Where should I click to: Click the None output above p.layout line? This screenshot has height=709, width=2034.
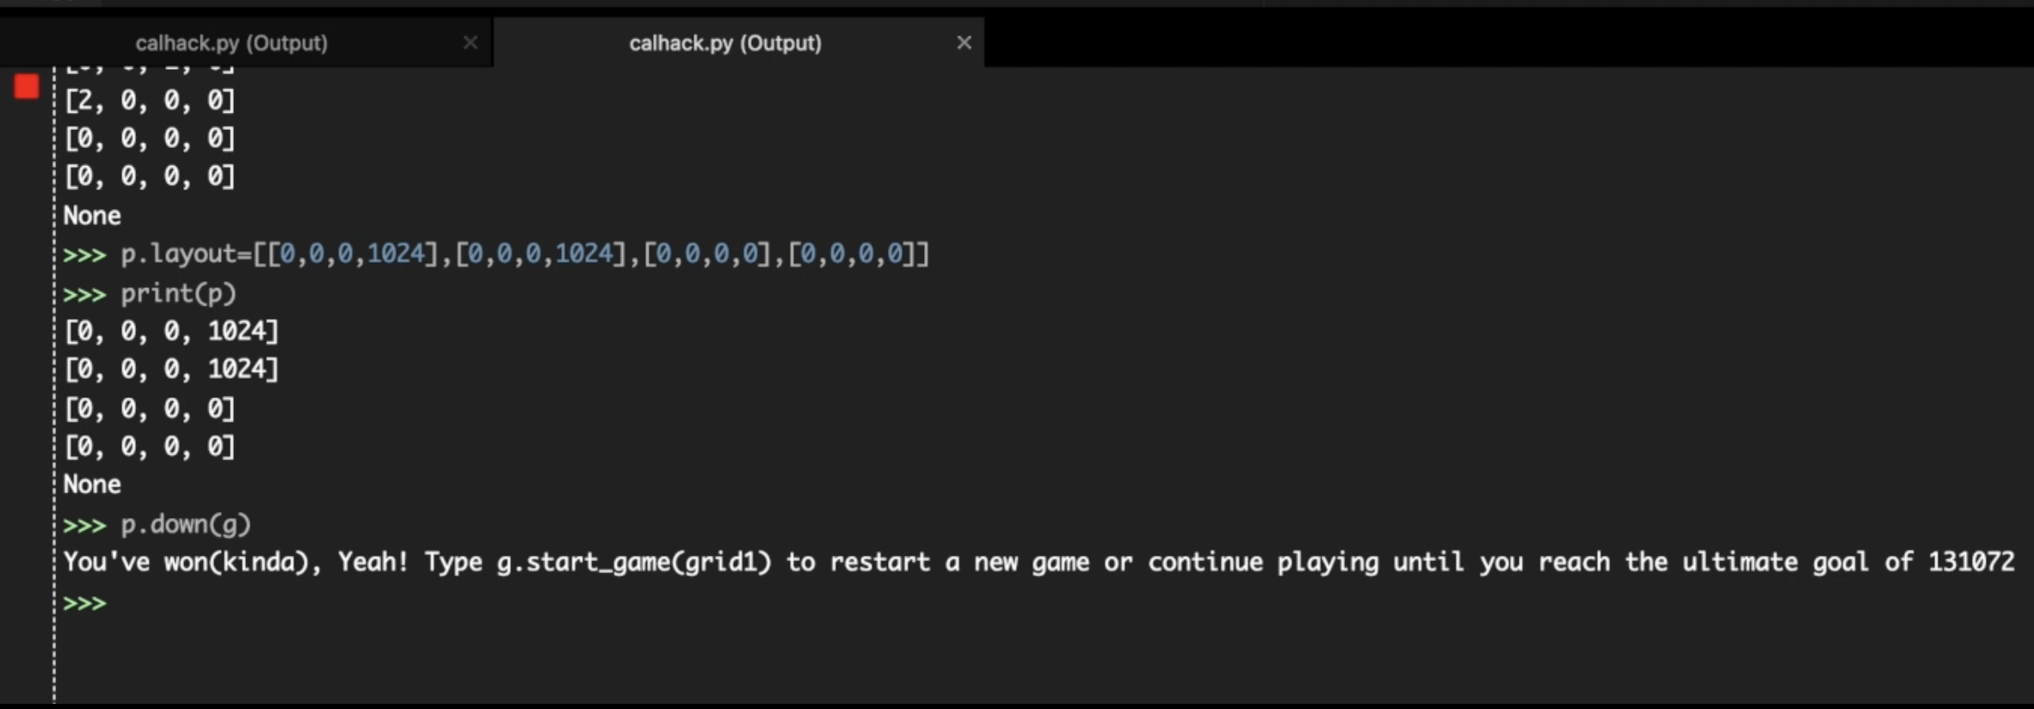[x=92, y=216]
